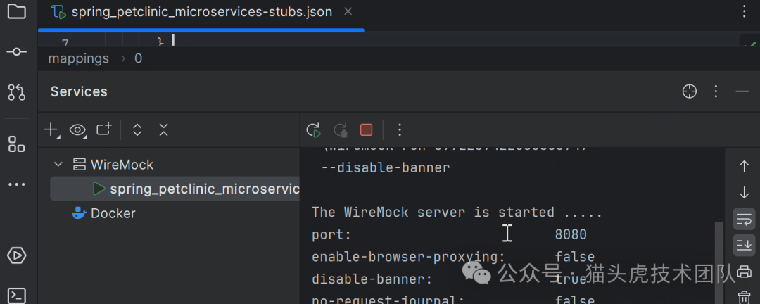This screenshot has height=304, width=760.
Task: Open the Commit tool window
Action: (16, 52)
